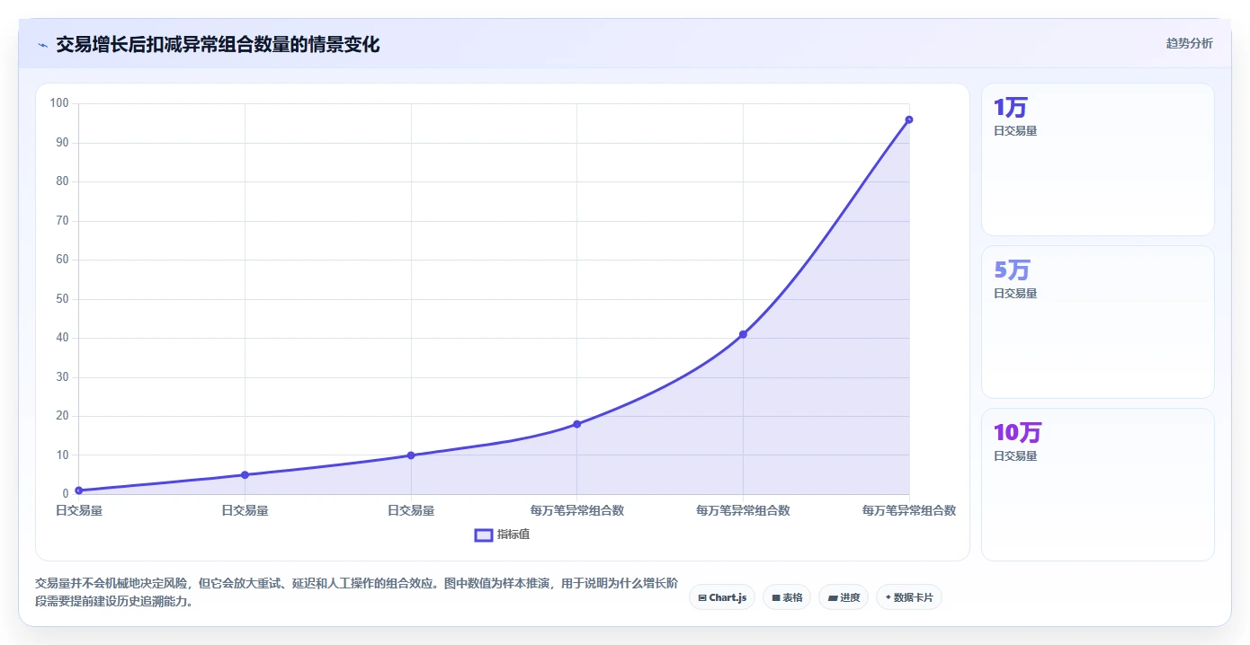The height and width of the screenshot is (645, 1250).
Task: Click the purple legend box for 指标值
Action: 483,535
